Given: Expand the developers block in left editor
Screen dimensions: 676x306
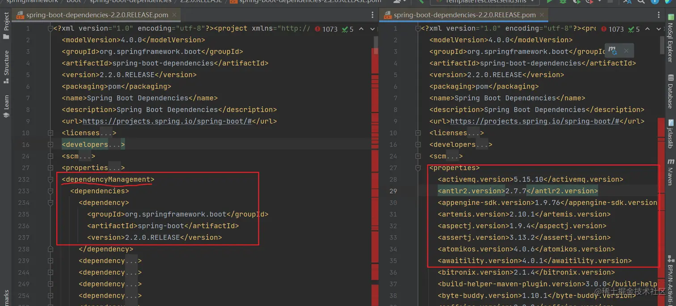Looking at the screenshot, I should coord(51,144).
